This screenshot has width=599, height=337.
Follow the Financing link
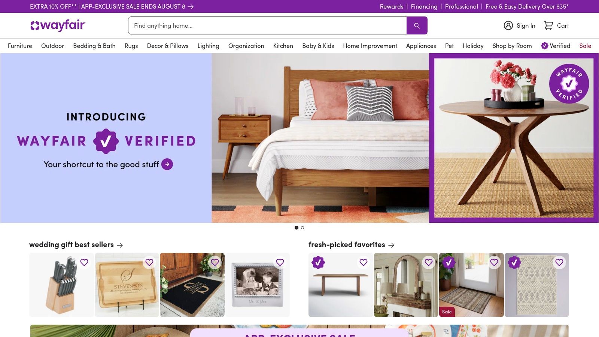[x=424, y=6]
